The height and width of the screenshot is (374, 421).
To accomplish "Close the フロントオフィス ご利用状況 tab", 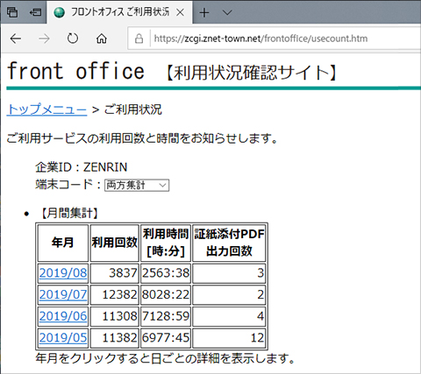I will pyautogui.click(x=181, y=12).
